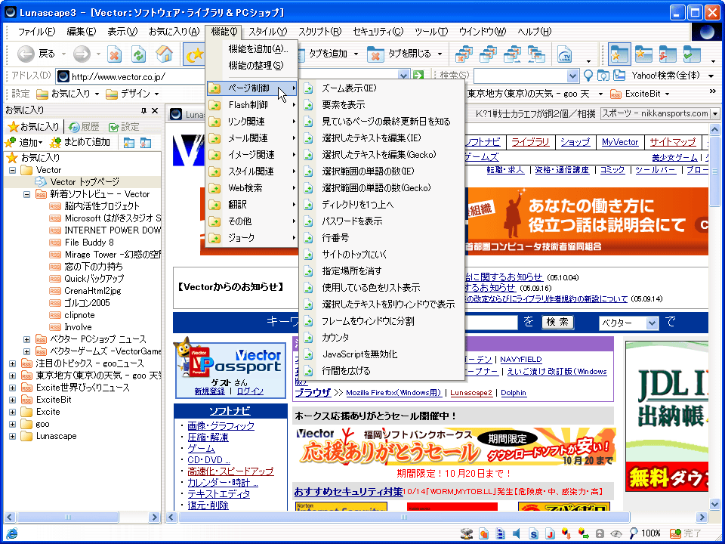Open the セキュリティ(C) menu
Image resolution: width=725 pixels, height=544 pixels.
pos(378,32)
